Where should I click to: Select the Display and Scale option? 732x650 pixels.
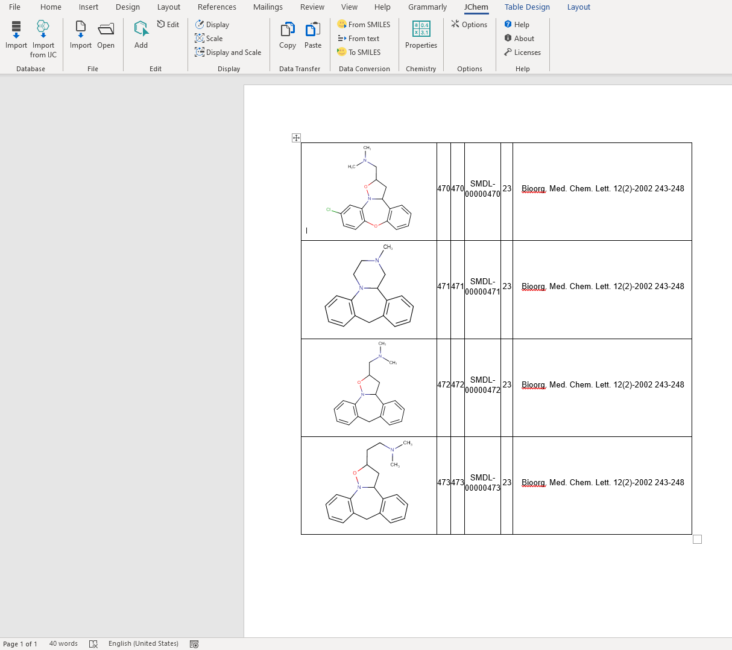click(x=228, y=52)
